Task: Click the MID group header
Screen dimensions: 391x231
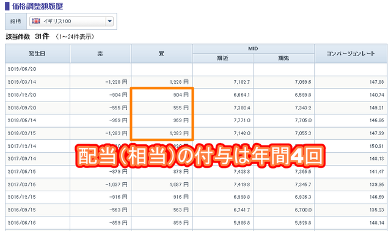Action: click(x=253, y=49)
